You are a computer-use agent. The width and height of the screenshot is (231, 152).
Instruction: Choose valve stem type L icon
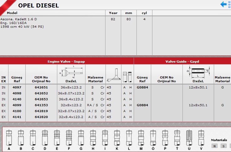point(129,136)
